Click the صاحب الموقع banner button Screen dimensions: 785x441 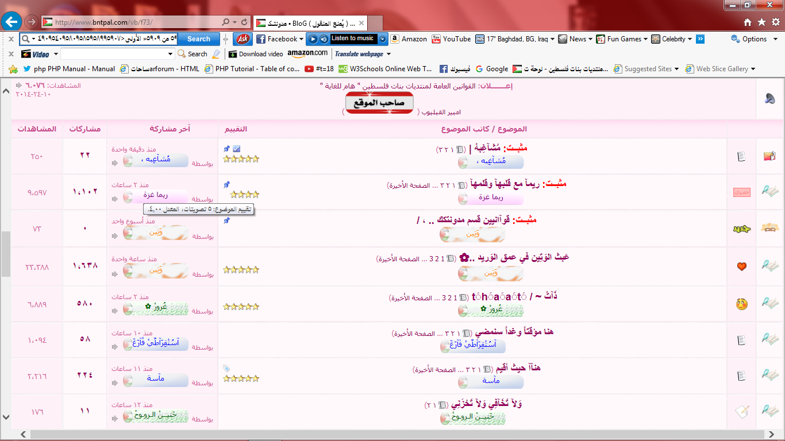coord(379,103)
